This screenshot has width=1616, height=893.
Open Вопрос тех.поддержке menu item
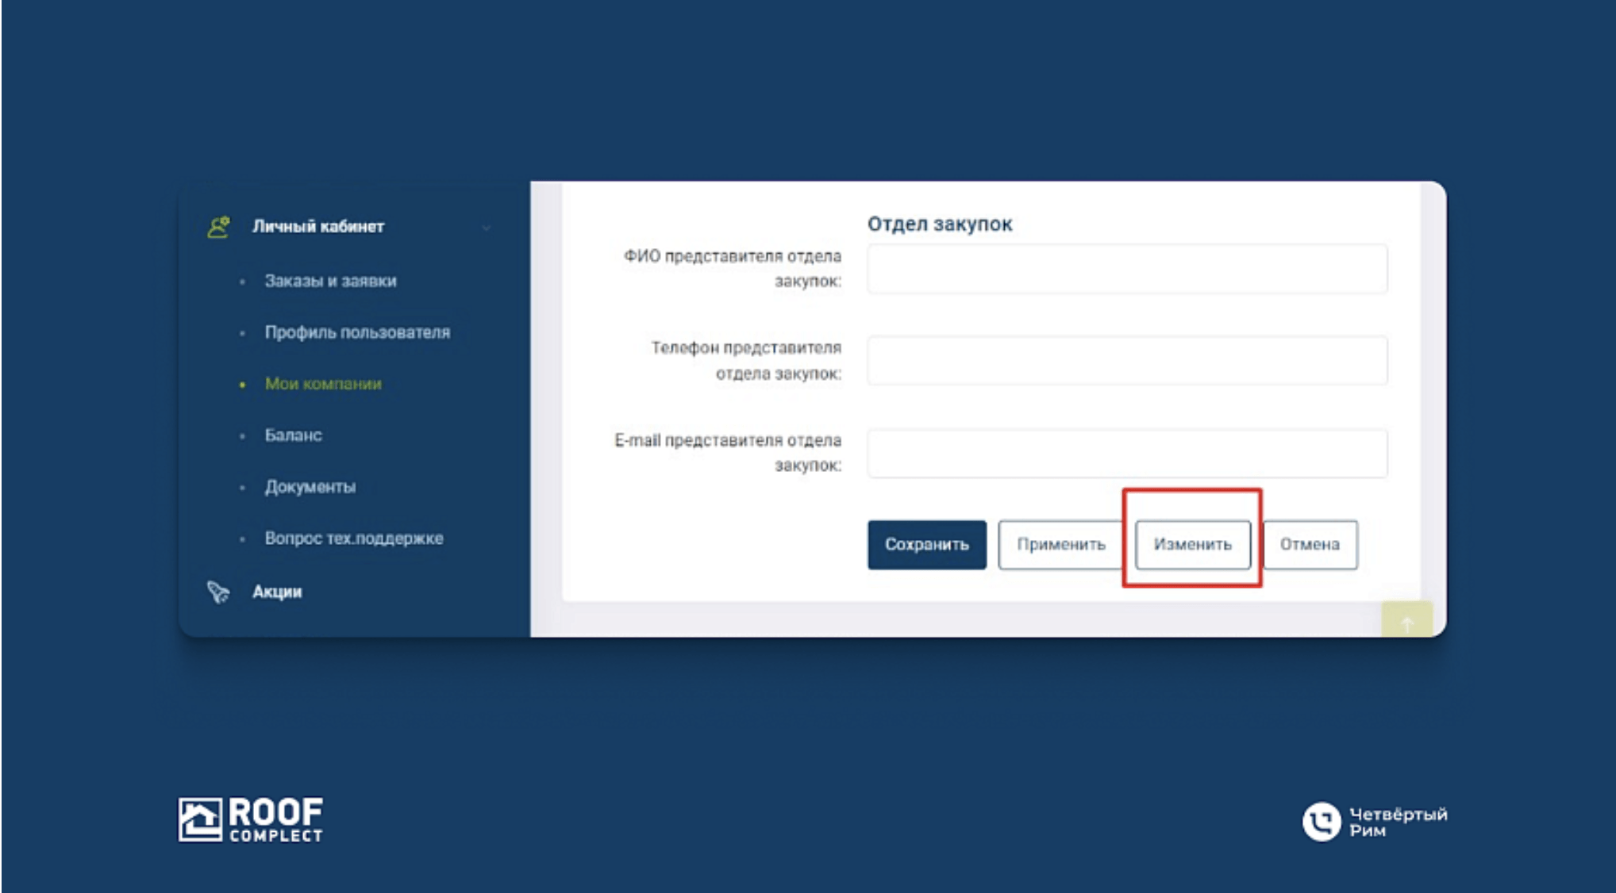[354, 538]
